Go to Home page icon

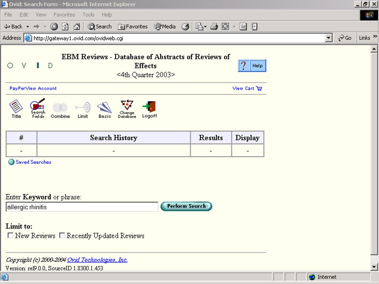(x=77, y=26)
